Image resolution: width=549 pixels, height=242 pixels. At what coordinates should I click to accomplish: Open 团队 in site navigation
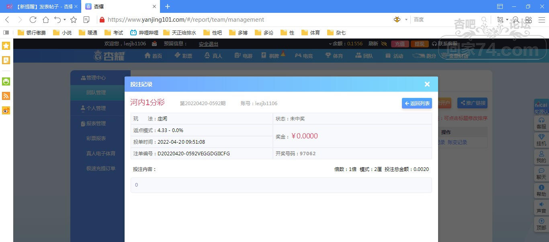click(364, 56)
